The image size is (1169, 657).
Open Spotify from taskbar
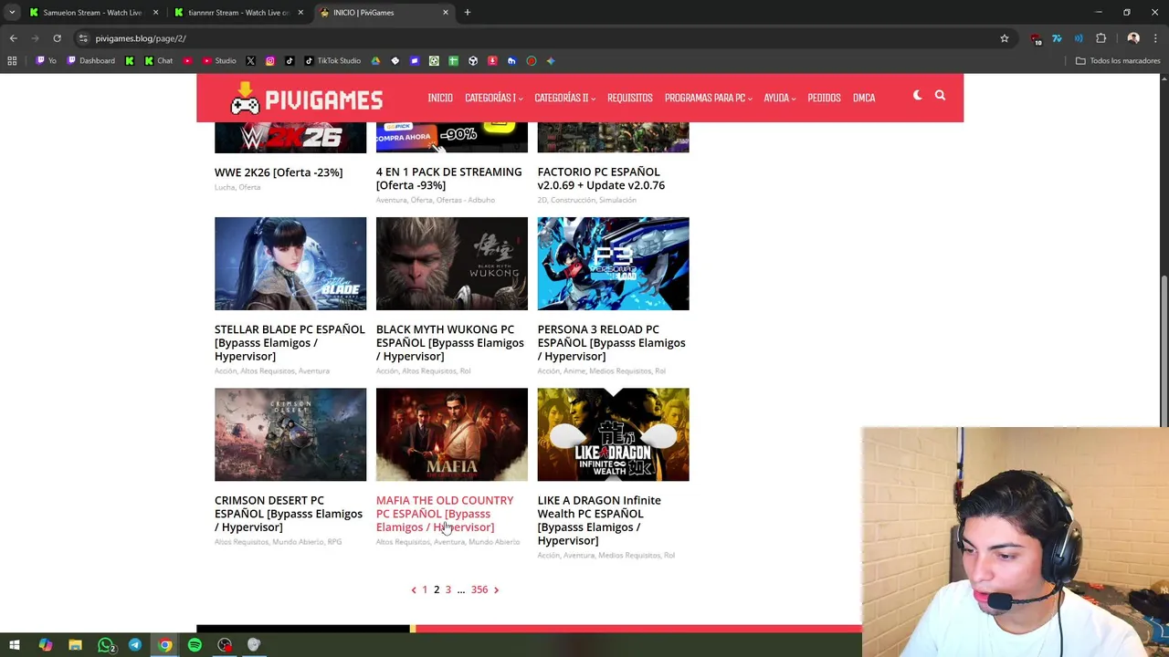pyautogui.click(x=195, y=645)
